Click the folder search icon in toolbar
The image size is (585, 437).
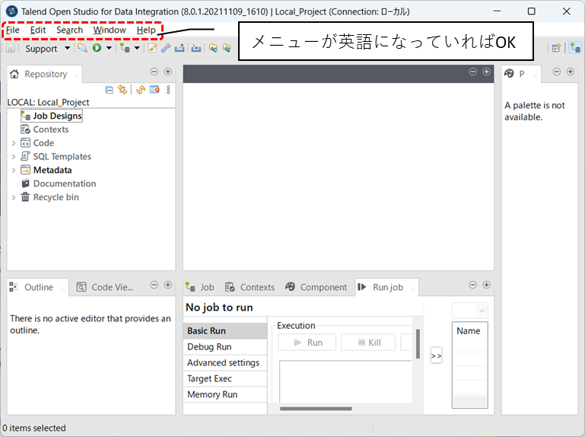82,48
